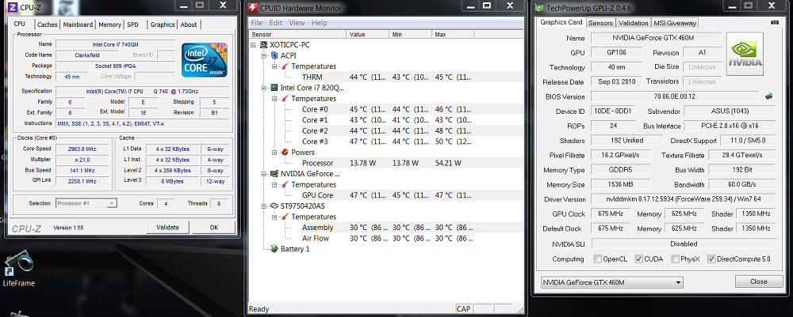Viewport: 793px width, 317px height.
Task: Click the ST9750420AS hard drive icon
Action: [274, 206]
